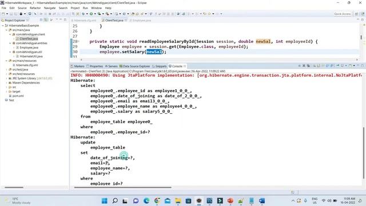The image size is (366, 206).
Task: Switch to the Properties tab
Action: [x=94, y=66]
